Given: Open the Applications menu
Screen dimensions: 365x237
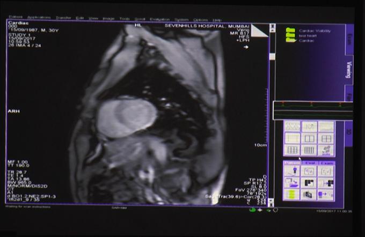Looking at the screenshot, I should (39, 18).
